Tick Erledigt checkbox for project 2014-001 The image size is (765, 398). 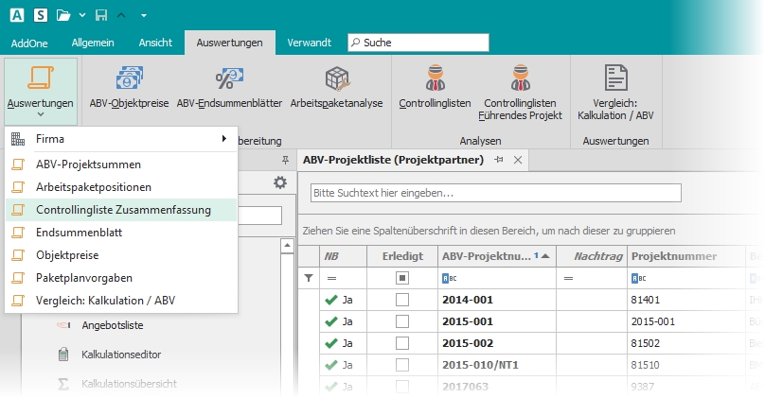click(x=402, y=300)
